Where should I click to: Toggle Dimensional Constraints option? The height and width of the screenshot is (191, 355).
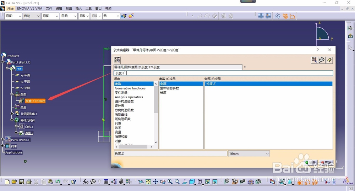pos(293,16)
